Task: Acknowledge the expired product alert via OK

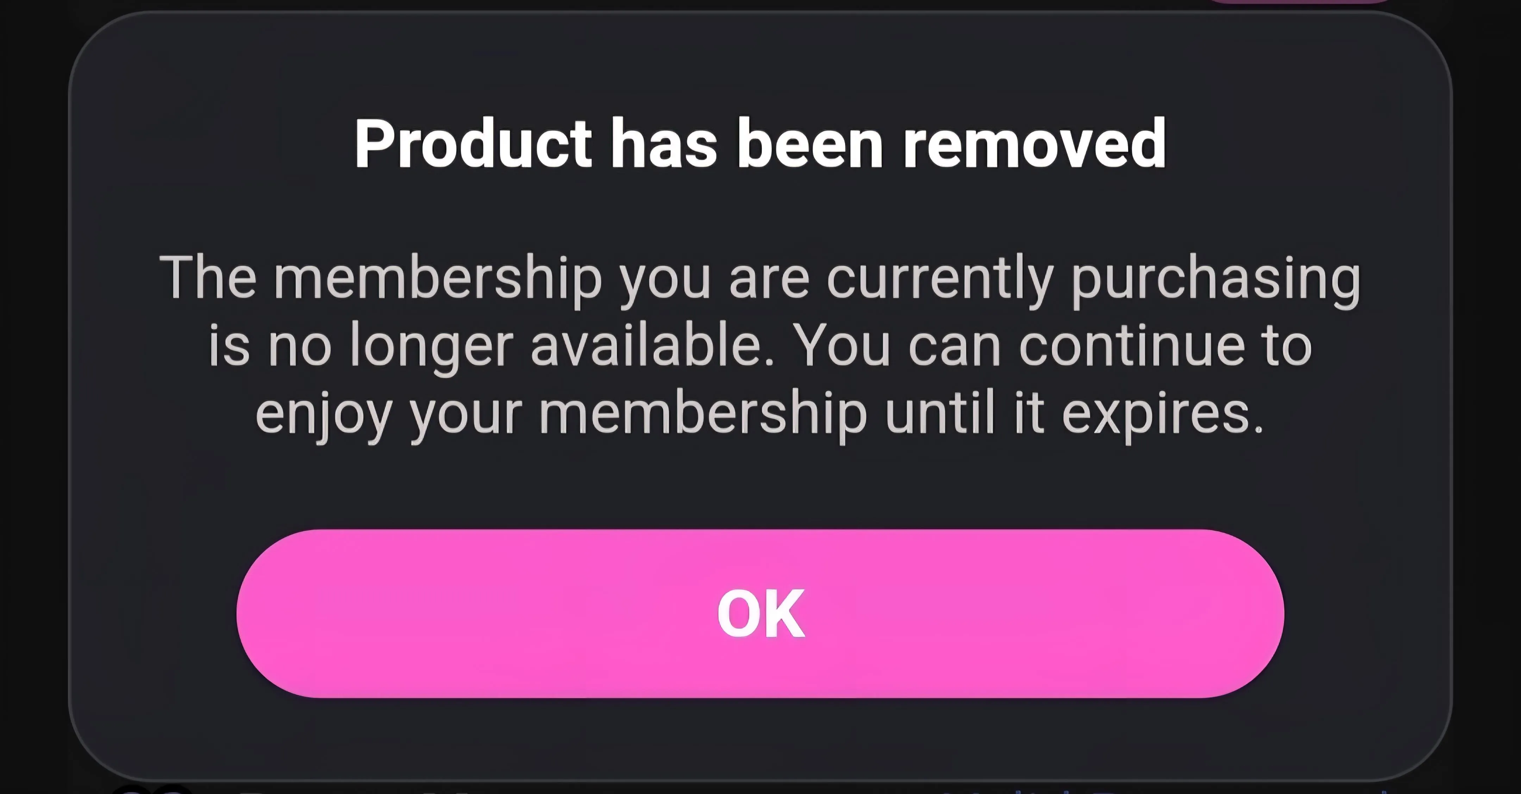Action: coord(760,614)
